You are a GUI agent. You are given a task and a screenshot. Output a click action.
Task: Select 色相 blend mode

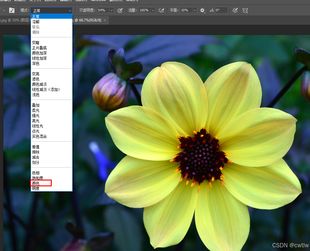pyautogui.click(x=51, y=173)
